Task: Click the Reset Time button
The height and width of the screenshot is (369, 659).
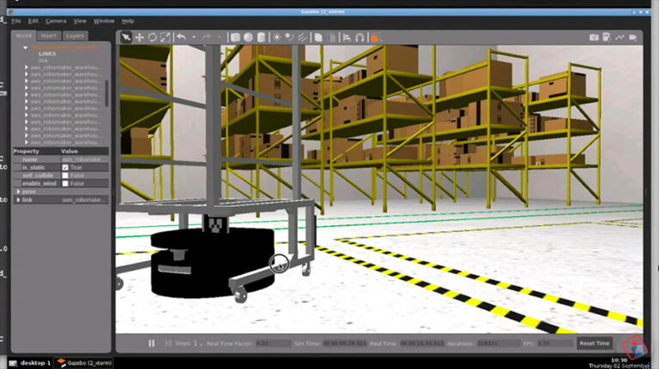Action: (x=594, y=343)
